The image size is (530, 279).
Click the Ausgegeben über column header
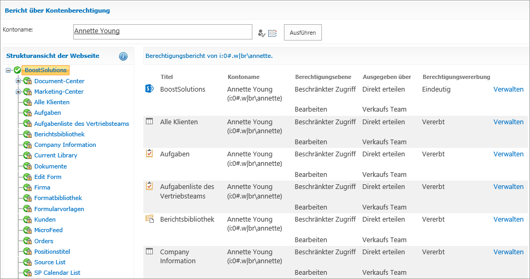[x=387, y=77]
